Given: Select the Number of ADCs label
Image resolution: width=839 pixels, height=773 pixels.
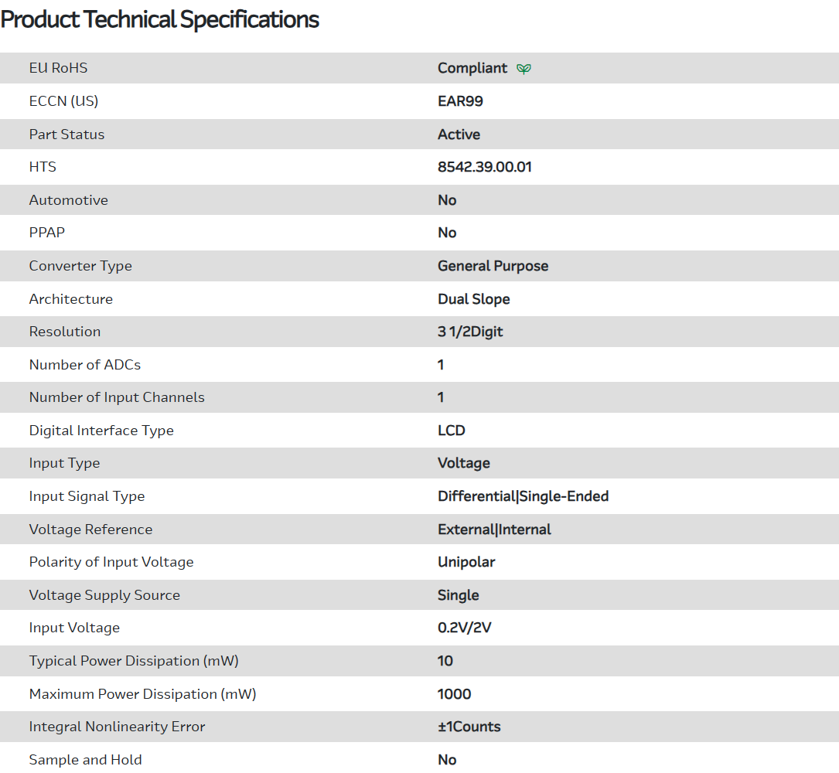Looking at the screenshot, I should pyautogui.click(x=85, y=365).
